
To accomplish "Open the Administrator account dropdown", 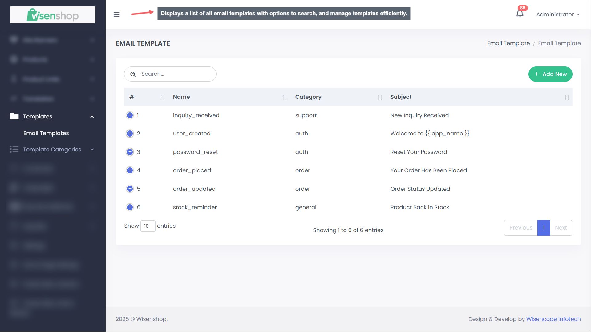I will tap(558, 14).
